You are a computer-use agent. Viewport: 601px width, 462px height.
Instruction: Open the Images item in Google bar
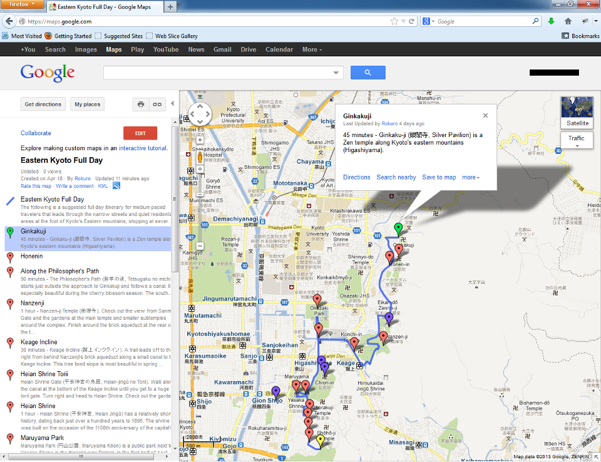86,49
